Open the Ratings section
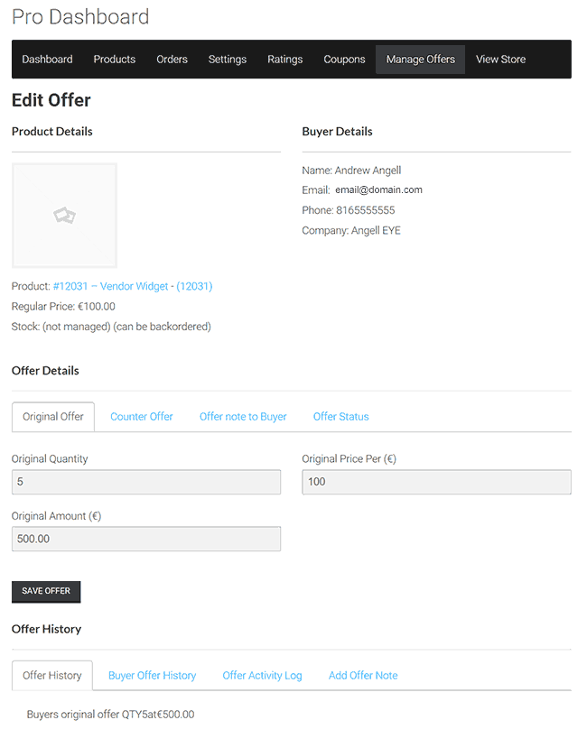 pos(285,60)
